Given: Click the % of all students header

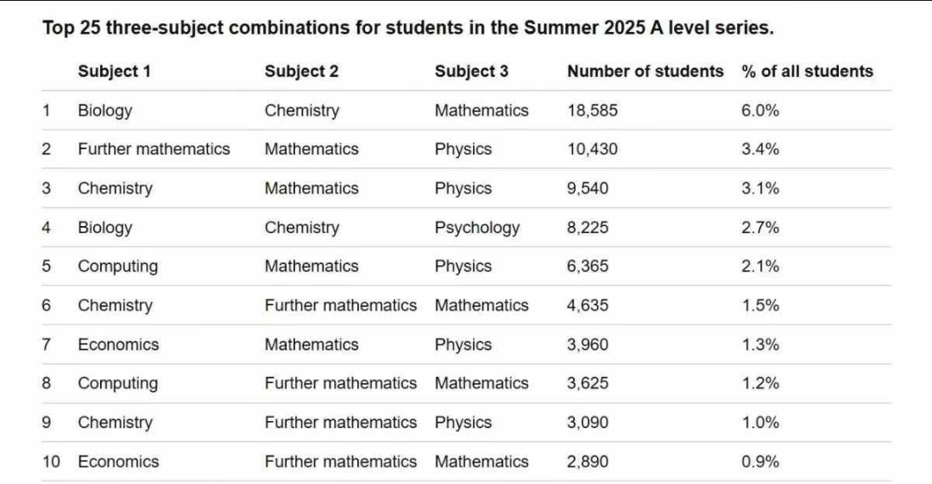Looking at the screenshot, I should coord(807,72).
